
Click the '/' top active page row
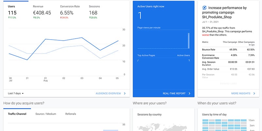163,61
